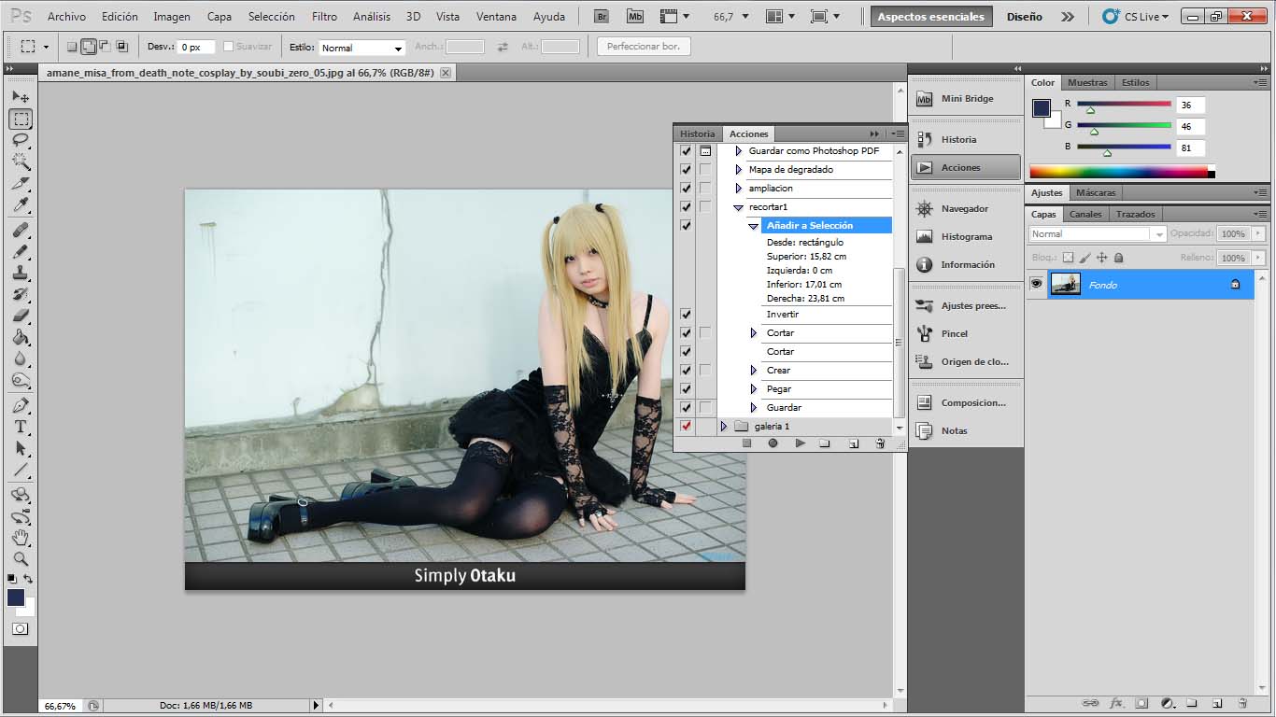Toggle visibility of Fondo layer
The image size is (1276, 717).
pyautogui.click(x=1036, y=285)
